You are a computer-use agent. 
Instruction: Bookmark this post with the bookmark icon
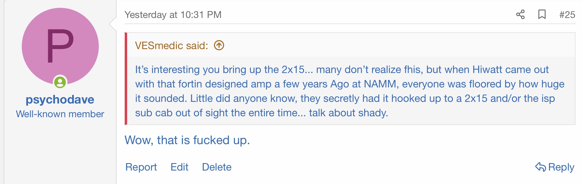(542, 15)
